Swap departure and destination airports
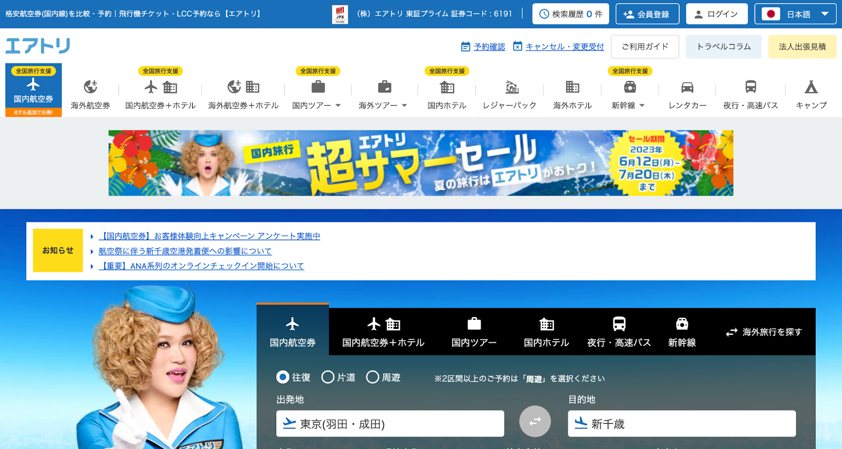The height and width of the screenshot is (449, 842). [535, 421]
